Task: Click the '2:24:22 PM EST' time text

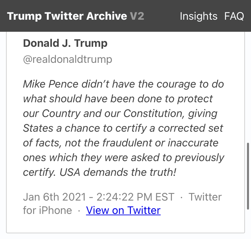Action: 136,197
